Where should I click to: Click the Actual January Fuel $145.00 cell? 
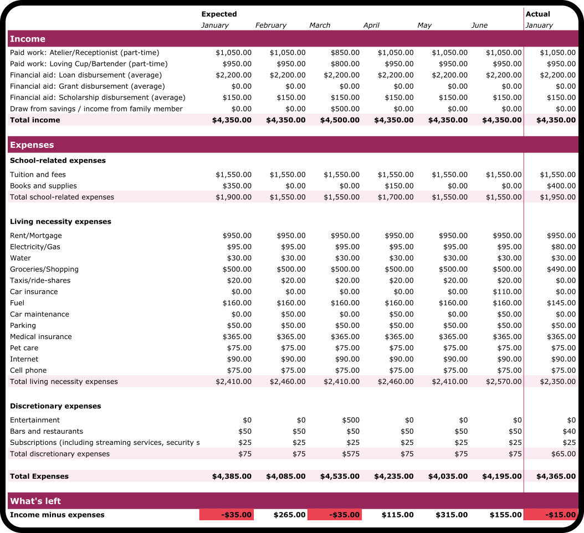pyautogui.click(x=561, y=303)
